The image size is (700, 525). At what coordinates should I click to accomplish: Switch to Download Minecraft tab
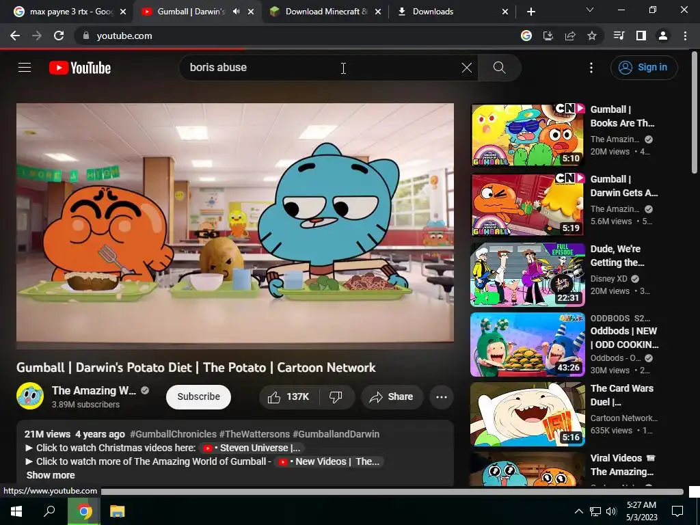325,12
